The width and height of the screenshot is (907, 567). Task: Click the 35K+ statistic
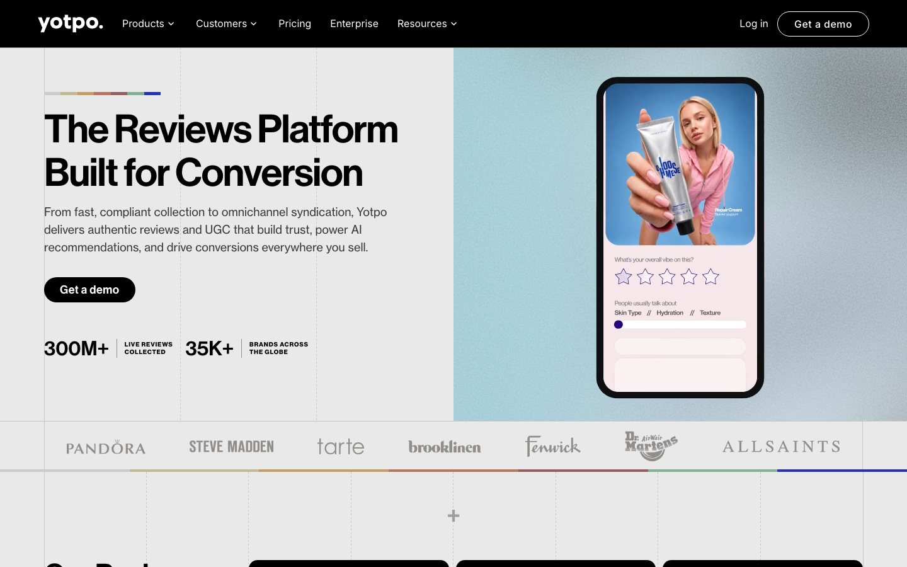[209, 348]
